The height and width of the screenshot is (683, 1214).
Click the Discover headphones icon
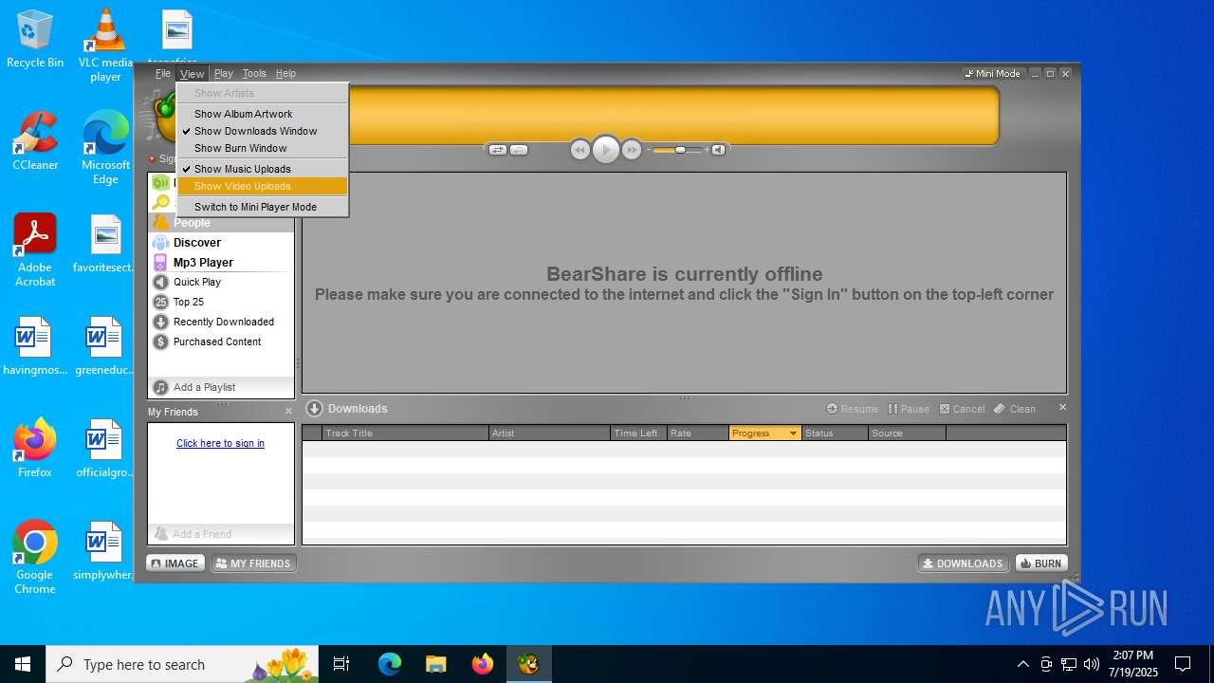161,243
